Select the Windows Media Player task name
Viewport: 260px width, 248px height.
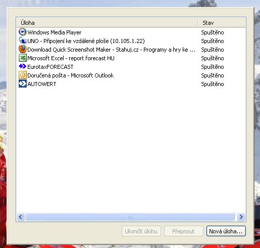[55, 32]
